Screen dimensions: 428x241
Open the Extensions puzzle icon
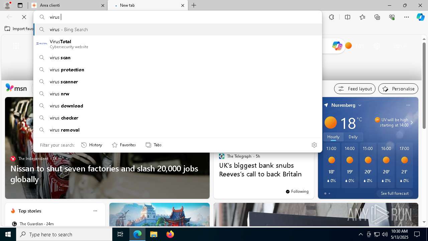click(331, 17)
